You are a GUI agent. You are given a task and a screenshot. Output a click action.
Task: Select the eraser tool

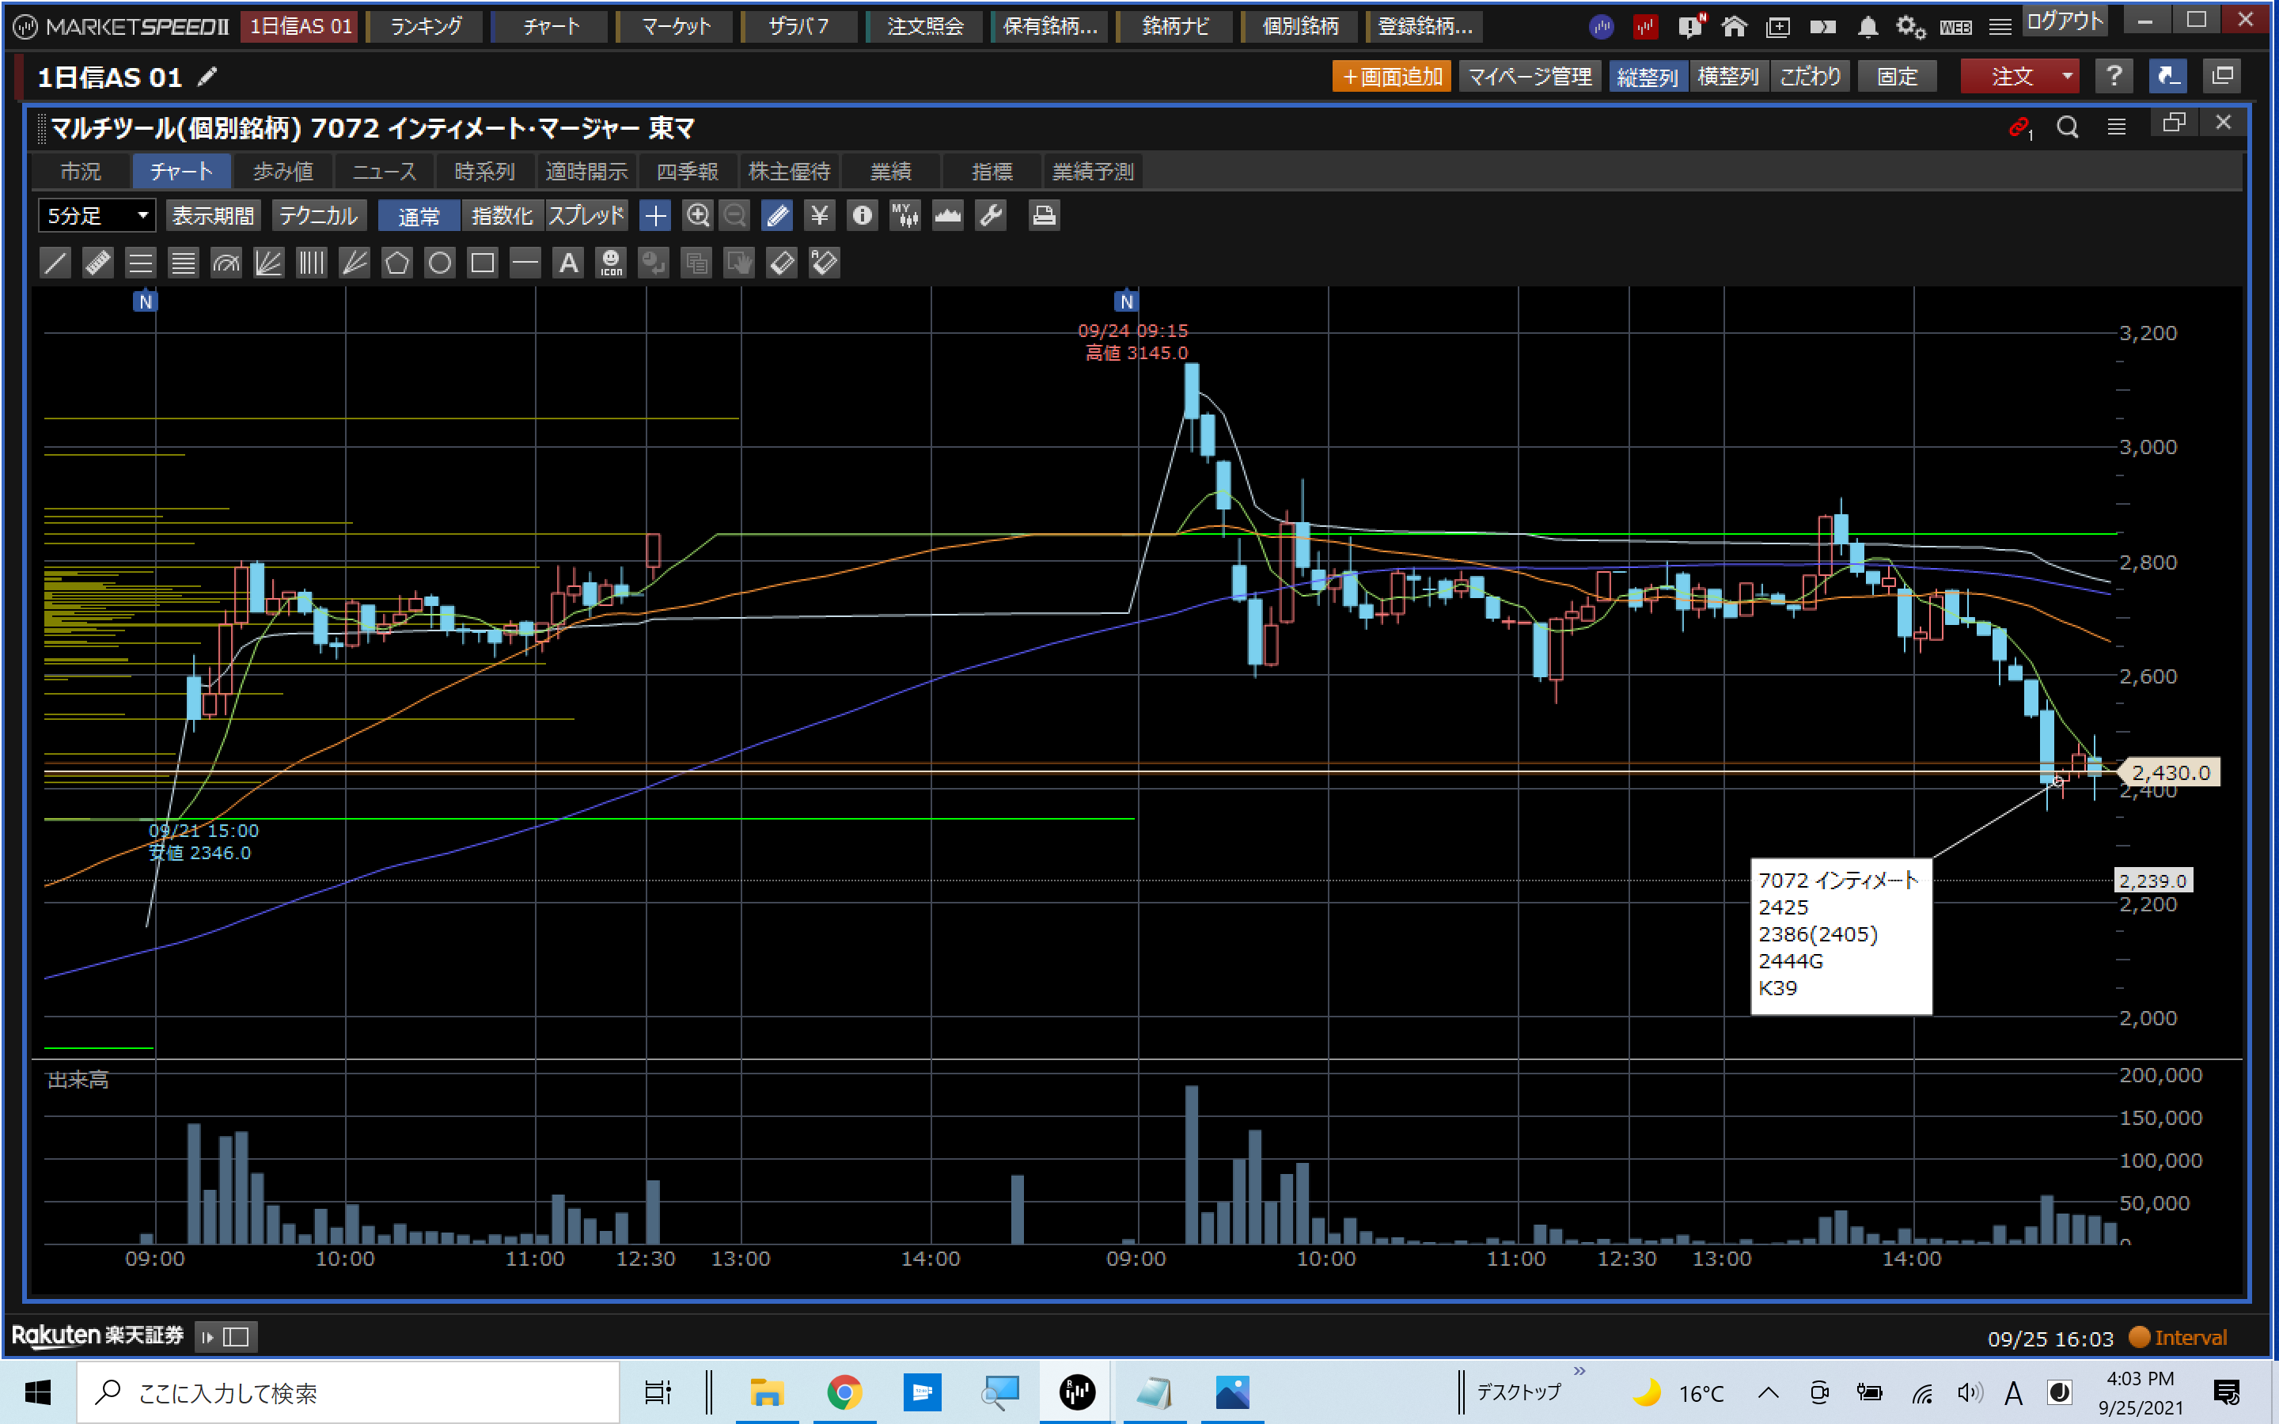click(x=782, y=263)
